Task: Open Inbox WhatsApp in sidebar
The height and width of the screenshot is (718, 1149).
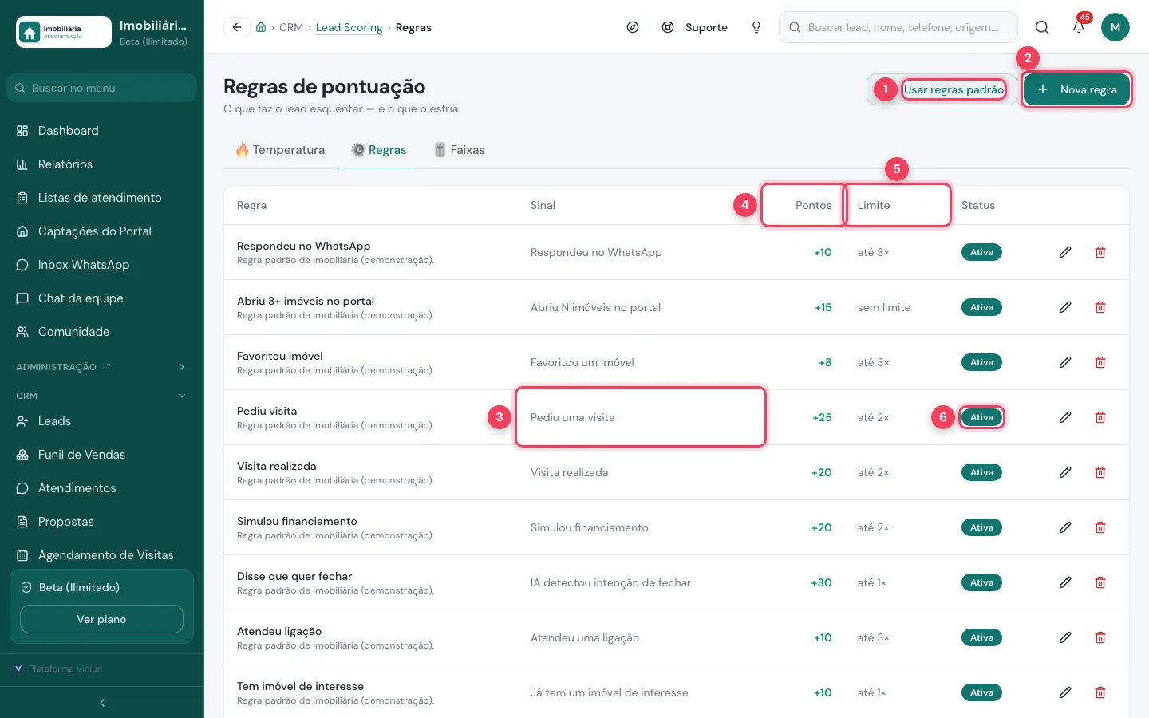Action: click(x=101, y=265)
